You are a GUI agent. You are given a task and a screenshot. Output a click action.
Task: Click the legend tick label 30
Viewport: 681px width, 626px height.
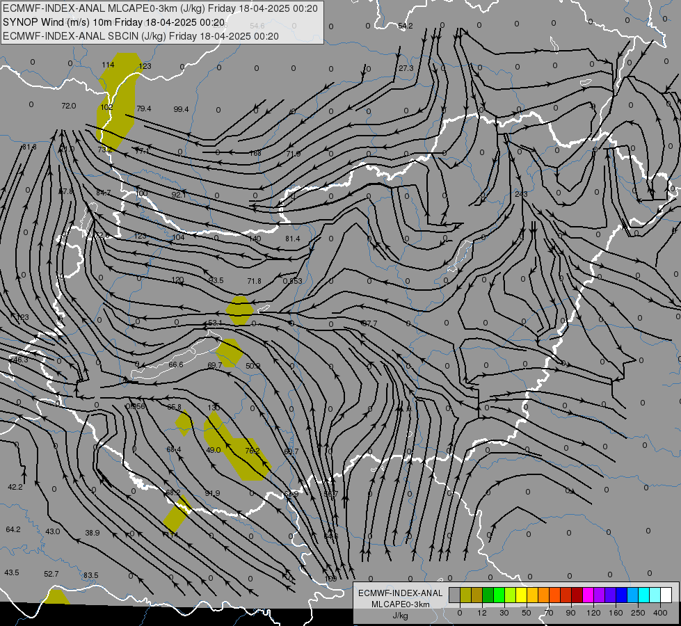(x=504, y=613)
